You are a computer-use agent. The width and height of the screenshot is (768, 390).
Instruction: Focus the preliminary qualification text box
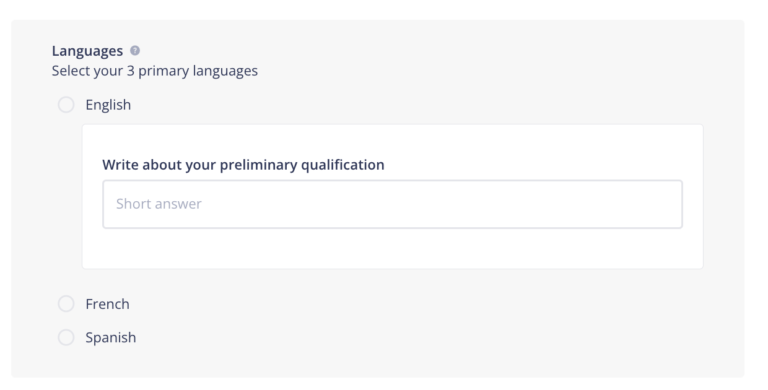393,204
